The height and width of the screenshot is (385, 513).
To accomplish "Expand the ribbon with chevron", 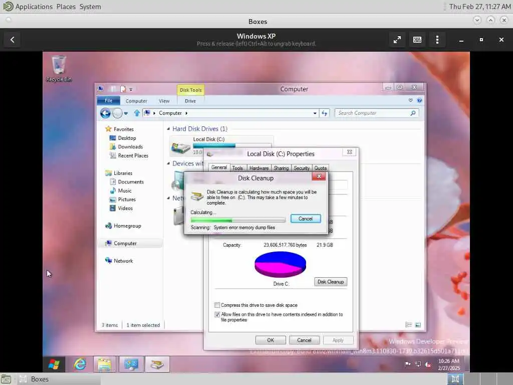I will tap(411, 100).
